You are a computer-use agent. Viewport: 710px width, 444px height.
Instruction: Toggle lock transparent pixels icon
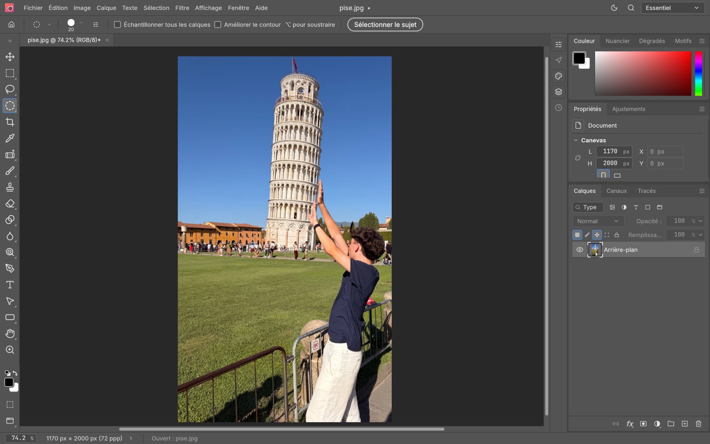(x=577, y=235)
